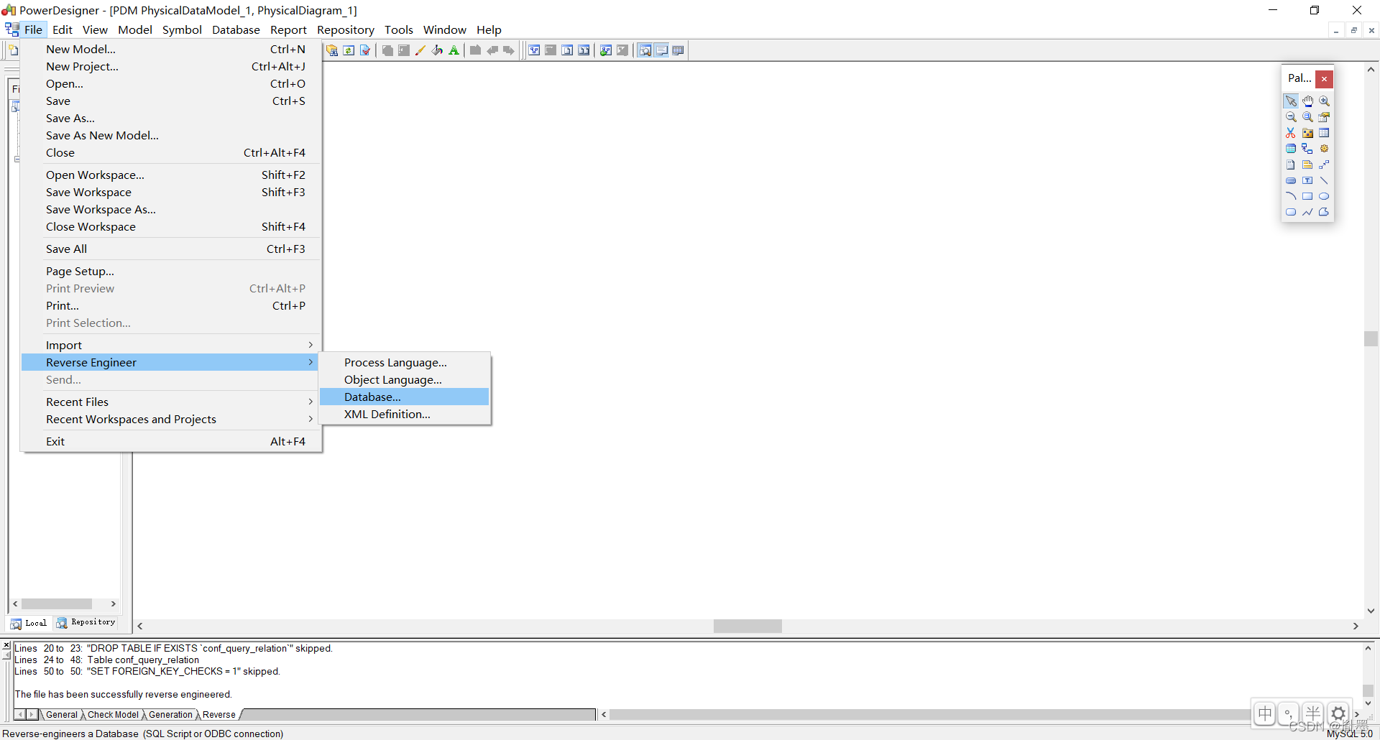
Task: Select the Properties tool in Palette
Action: click(1324, 117)
